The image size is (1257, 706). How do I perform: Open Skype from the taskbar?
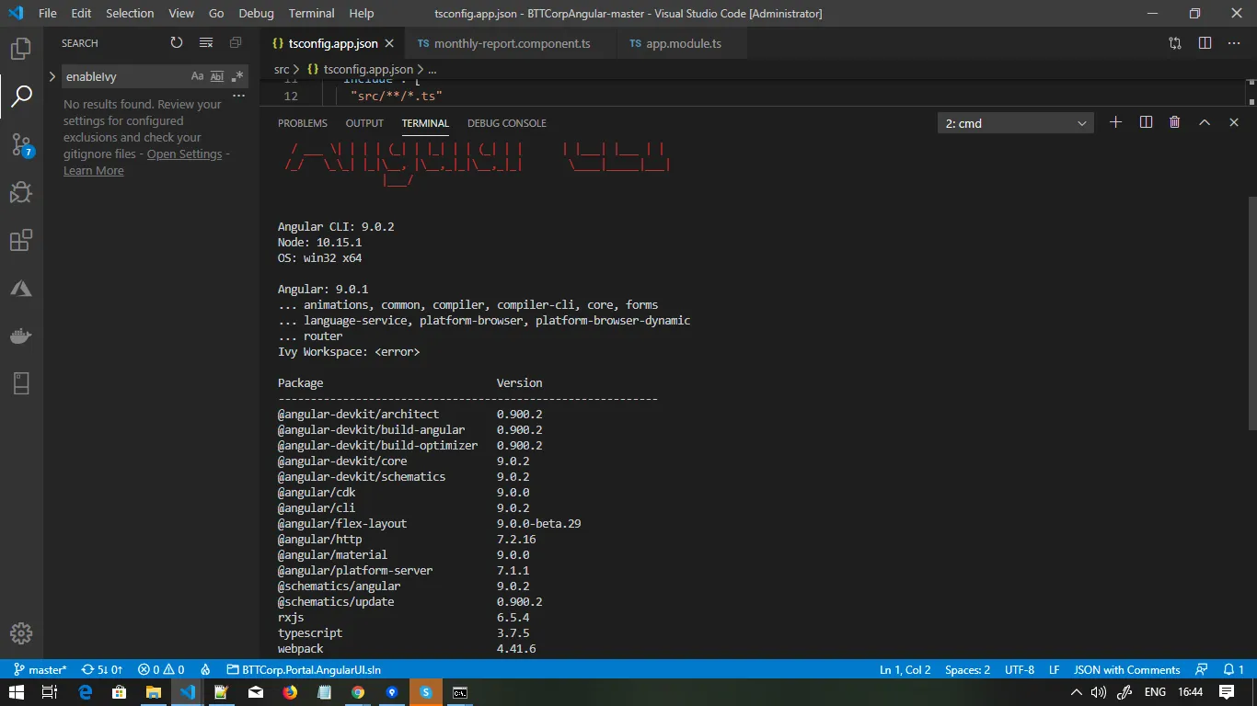click(x=426, y=692)
